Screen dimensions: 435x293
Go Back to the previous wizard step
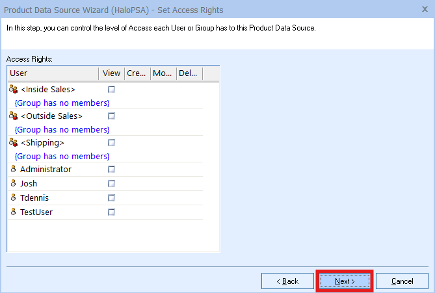point(287,281)
